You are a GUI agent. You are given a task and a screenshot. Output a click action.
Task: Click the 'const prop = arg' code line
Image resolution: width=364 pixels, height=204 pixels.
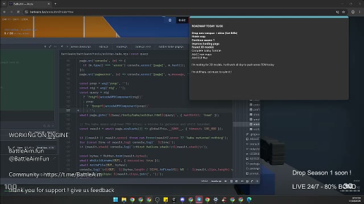tap(104, 83)
